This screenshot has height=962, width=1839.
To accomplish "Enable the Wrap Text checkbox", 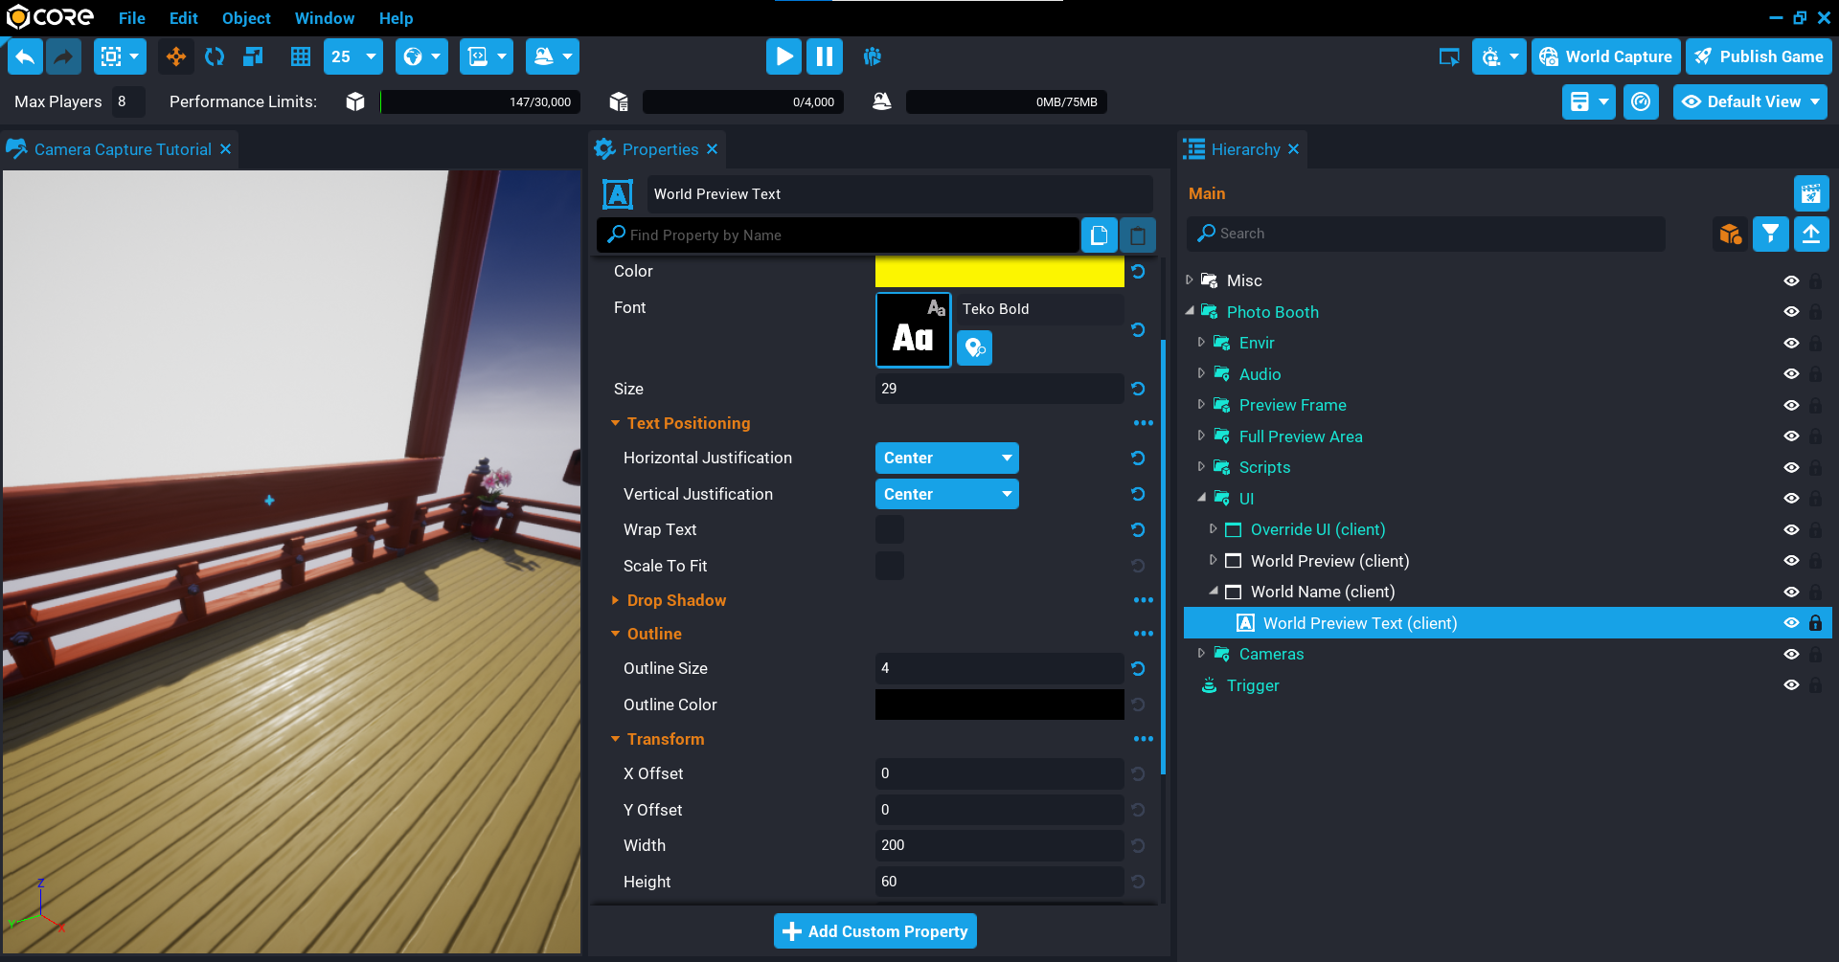I will pos(890,529).
